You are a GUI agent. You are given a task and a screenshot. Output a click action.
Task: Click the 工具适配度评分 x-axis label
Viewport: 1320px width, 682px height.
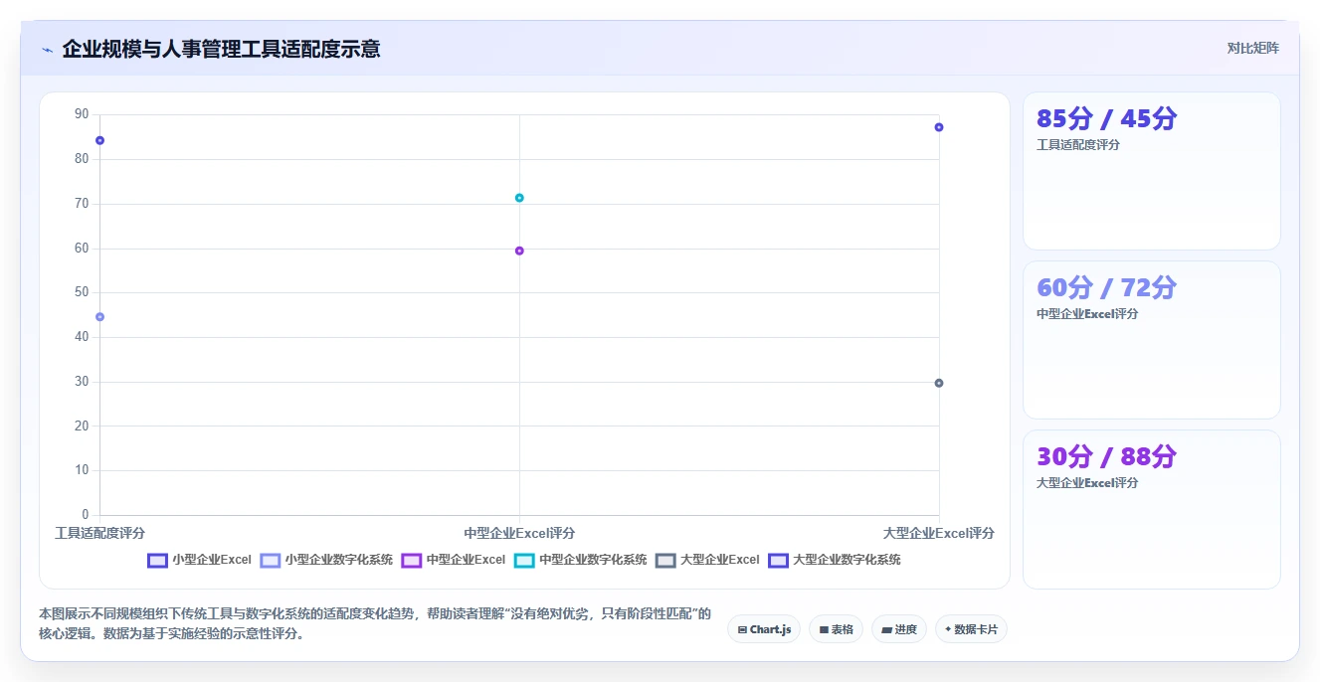point(99,533)
